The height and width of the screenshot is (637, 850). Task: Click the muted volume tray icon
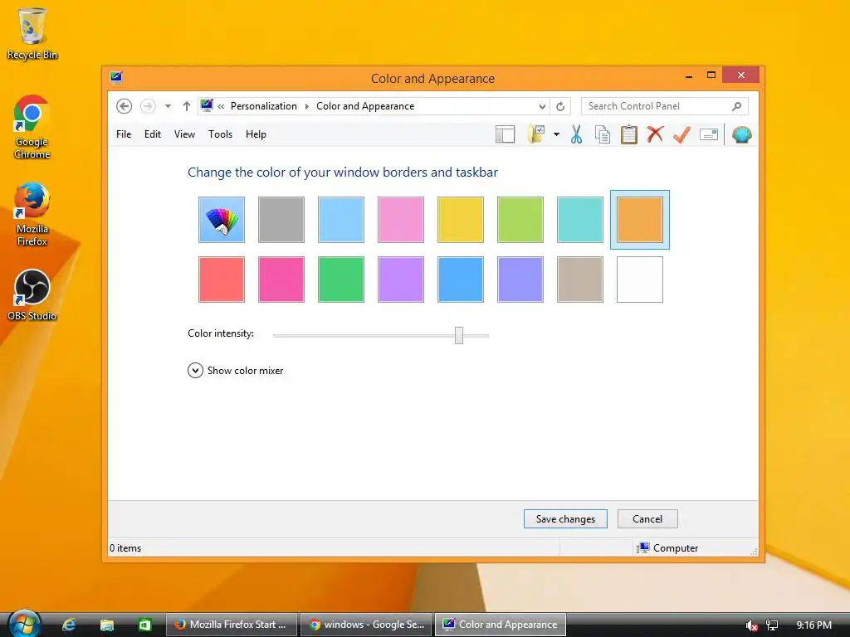pyautogui.click(x=751, y=625)
